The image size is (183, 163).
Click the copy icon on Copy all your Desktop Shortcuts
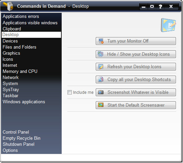point(101,79)
